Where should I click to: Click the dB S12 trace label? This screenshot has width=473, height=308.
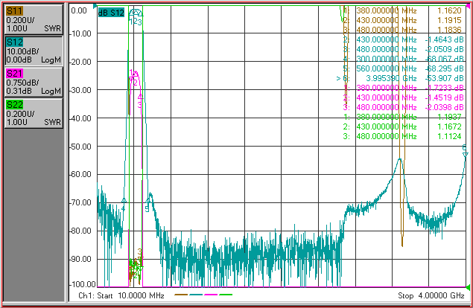coord(111,13)
